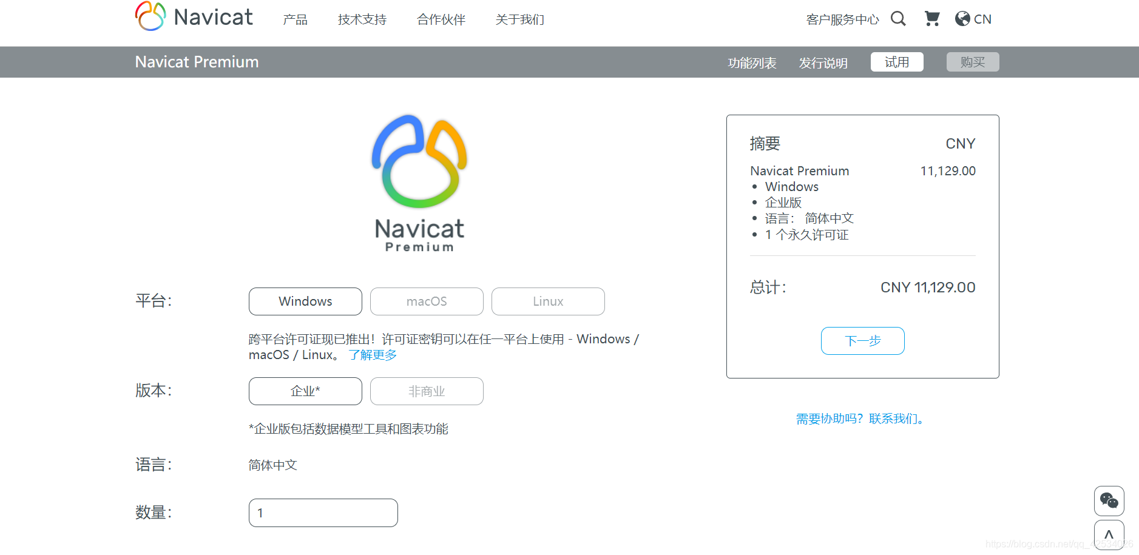1139x555 pixels.
Task: Open the CN language selector globe
Action: [973, 19]
